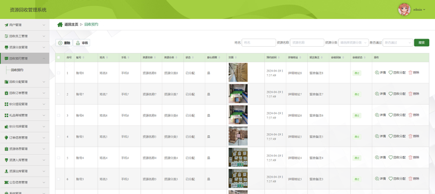Screen dimensions: 435x194
Task: Click heart 回收分配 in the 账号3 row
Action: 397,178
